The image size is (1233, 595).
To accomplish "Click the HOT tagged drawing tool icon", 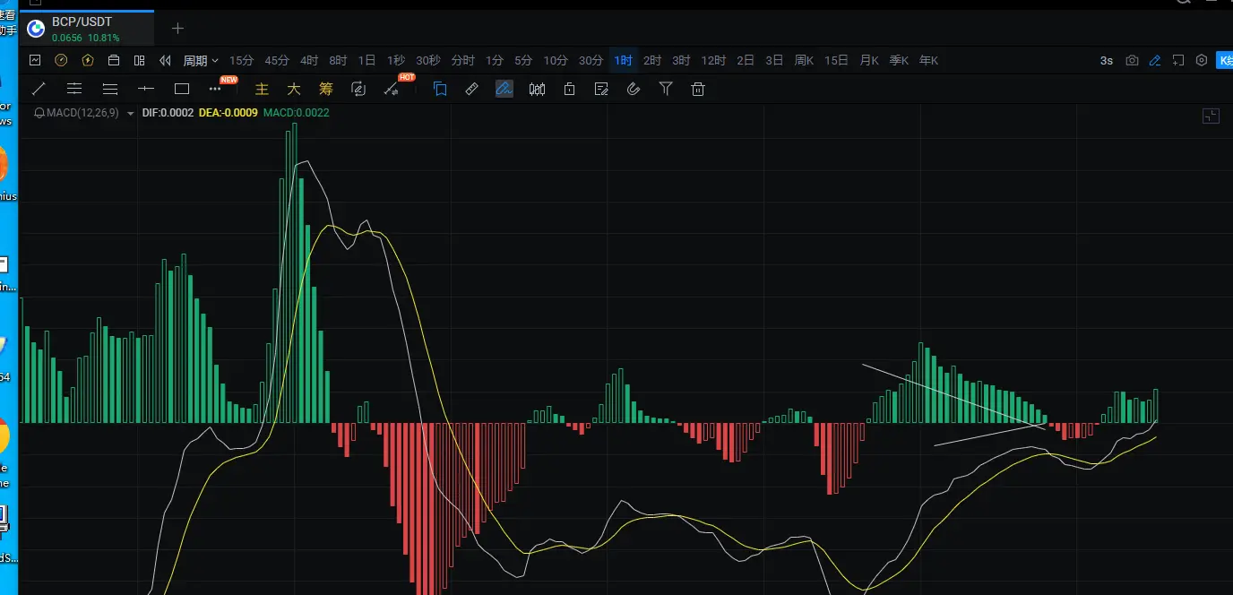I will click(x=391, y=90).
